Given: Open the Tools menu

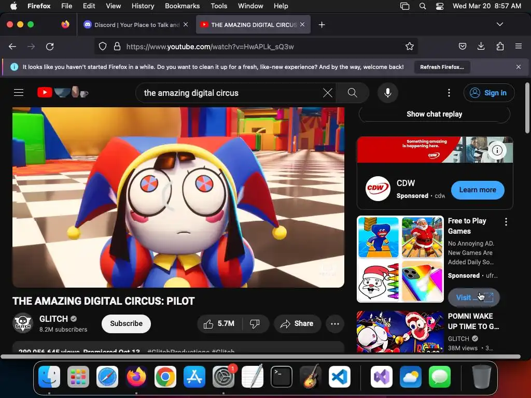Looking at the screenshot, I should coord(219,6).
